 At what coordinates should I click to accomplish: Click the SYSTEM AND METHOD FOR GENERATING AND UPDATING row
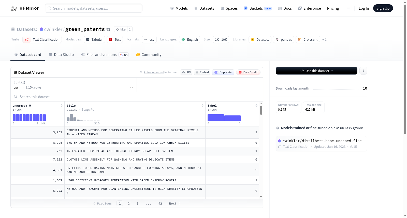click(x=135, y=143)
